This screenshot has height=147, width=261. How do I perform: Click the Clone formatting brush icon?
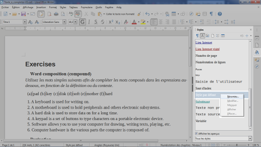(x=139, y=14)
